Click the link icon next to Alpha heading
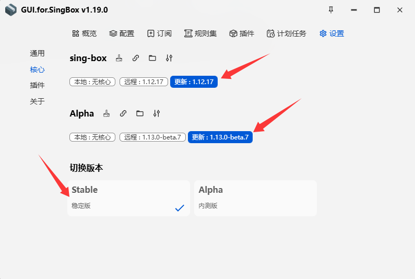 (x=123, y=113)
